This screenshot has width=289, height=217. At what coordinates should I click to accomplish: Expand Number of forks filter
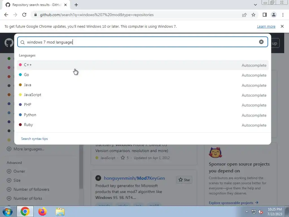coord(24,198)
